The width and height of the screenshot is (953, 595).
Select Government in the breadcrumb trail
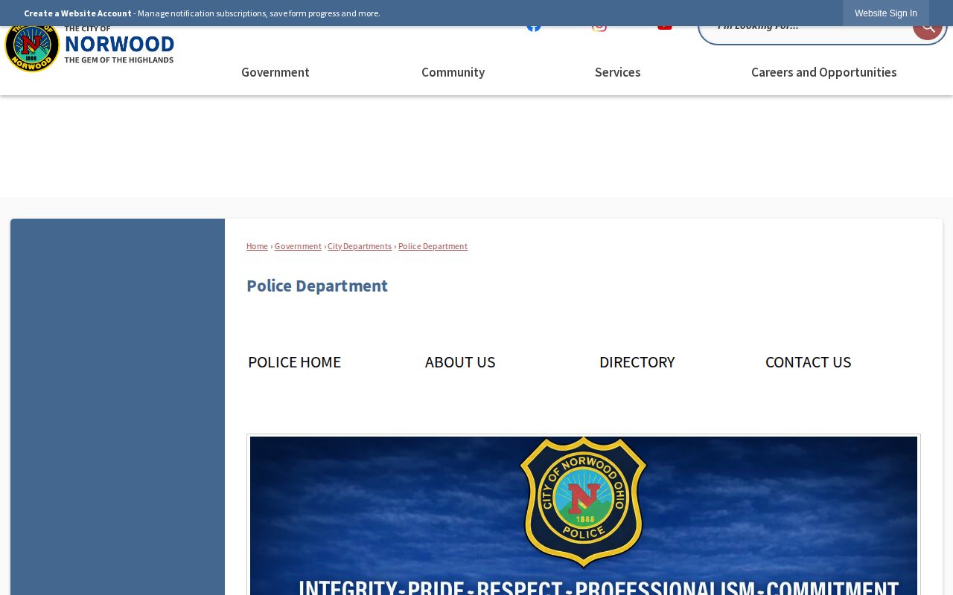298,246
